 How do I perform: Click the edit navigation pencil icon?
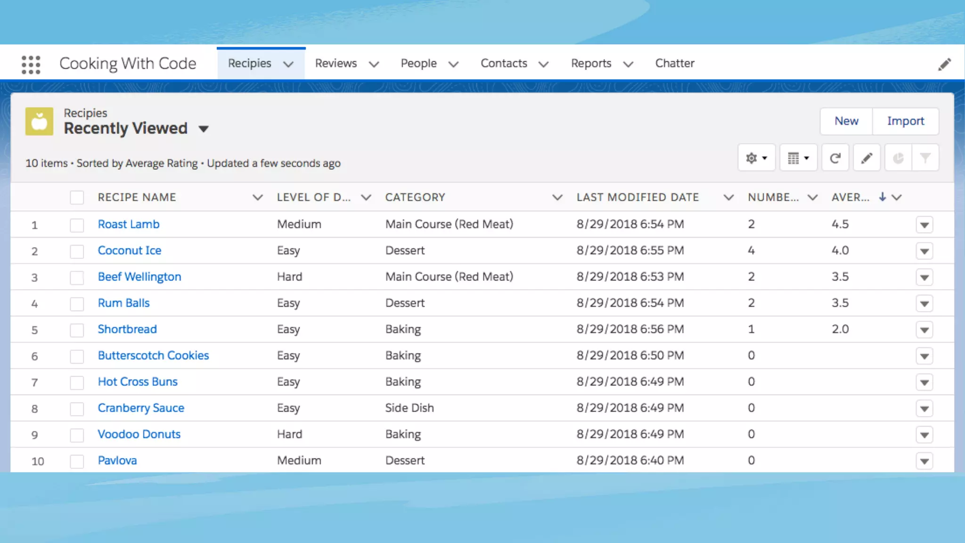[944, 64]
